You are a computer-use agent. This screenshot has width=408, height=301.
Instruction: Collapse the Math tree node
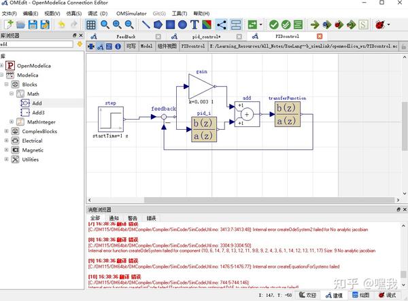pos(12,94)
